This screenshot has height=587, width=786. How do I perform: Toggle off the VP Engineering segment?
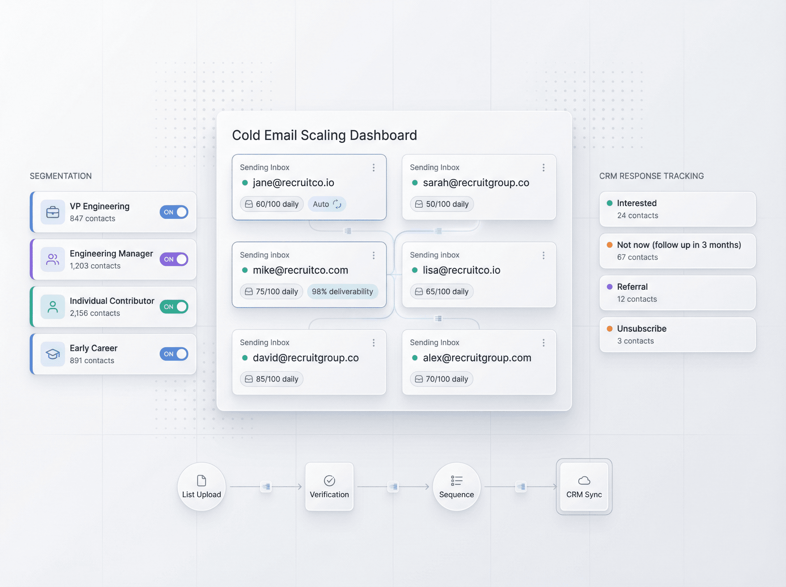[x=174, y=212]
